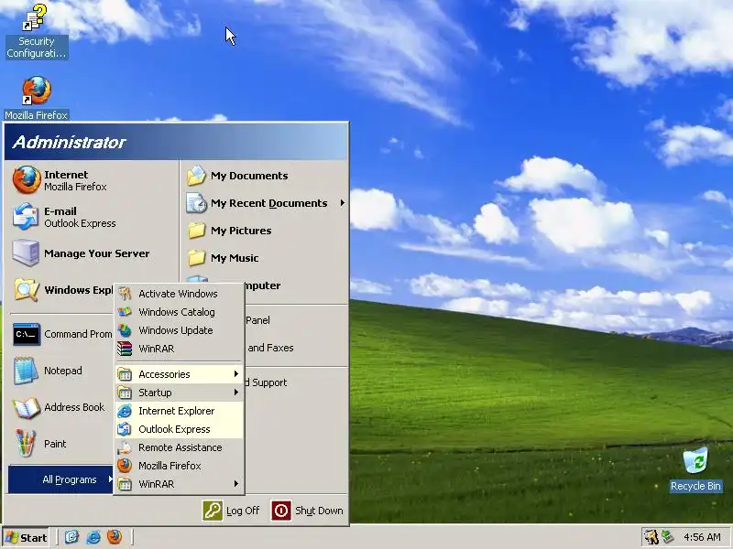Launch WinRAR program with books icon
Image resolution: width=733 pixels, height=549 pixels.
(179, 349)
